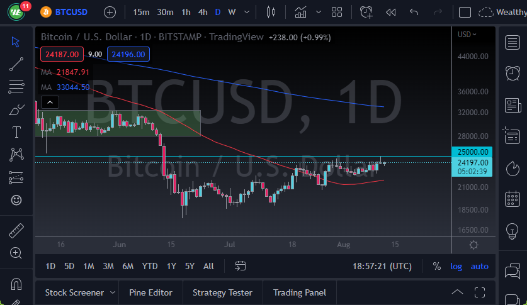The image size is (527, 305).
Task: Open the Pine Editor tab
Action: (150, 292)
